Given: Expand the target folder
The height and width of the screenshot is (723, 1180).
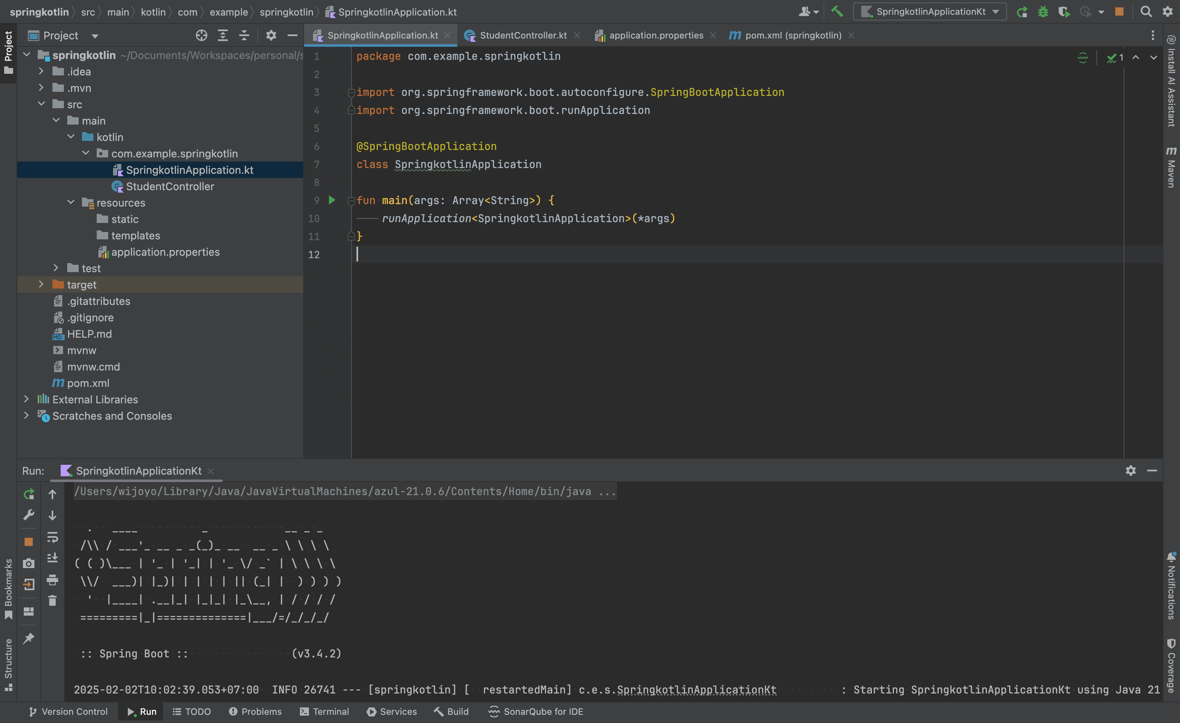Looking at the screenshot, I should tap(41, 284).
